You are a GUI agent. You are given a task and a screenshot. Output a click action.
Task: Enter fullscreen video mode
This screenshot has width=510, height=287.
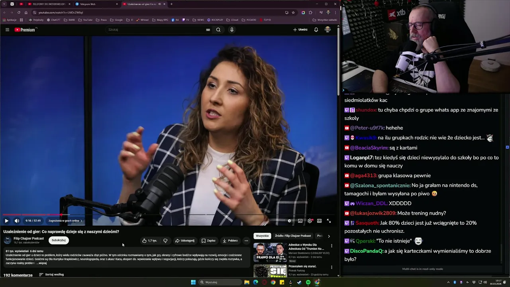point(329,220)
